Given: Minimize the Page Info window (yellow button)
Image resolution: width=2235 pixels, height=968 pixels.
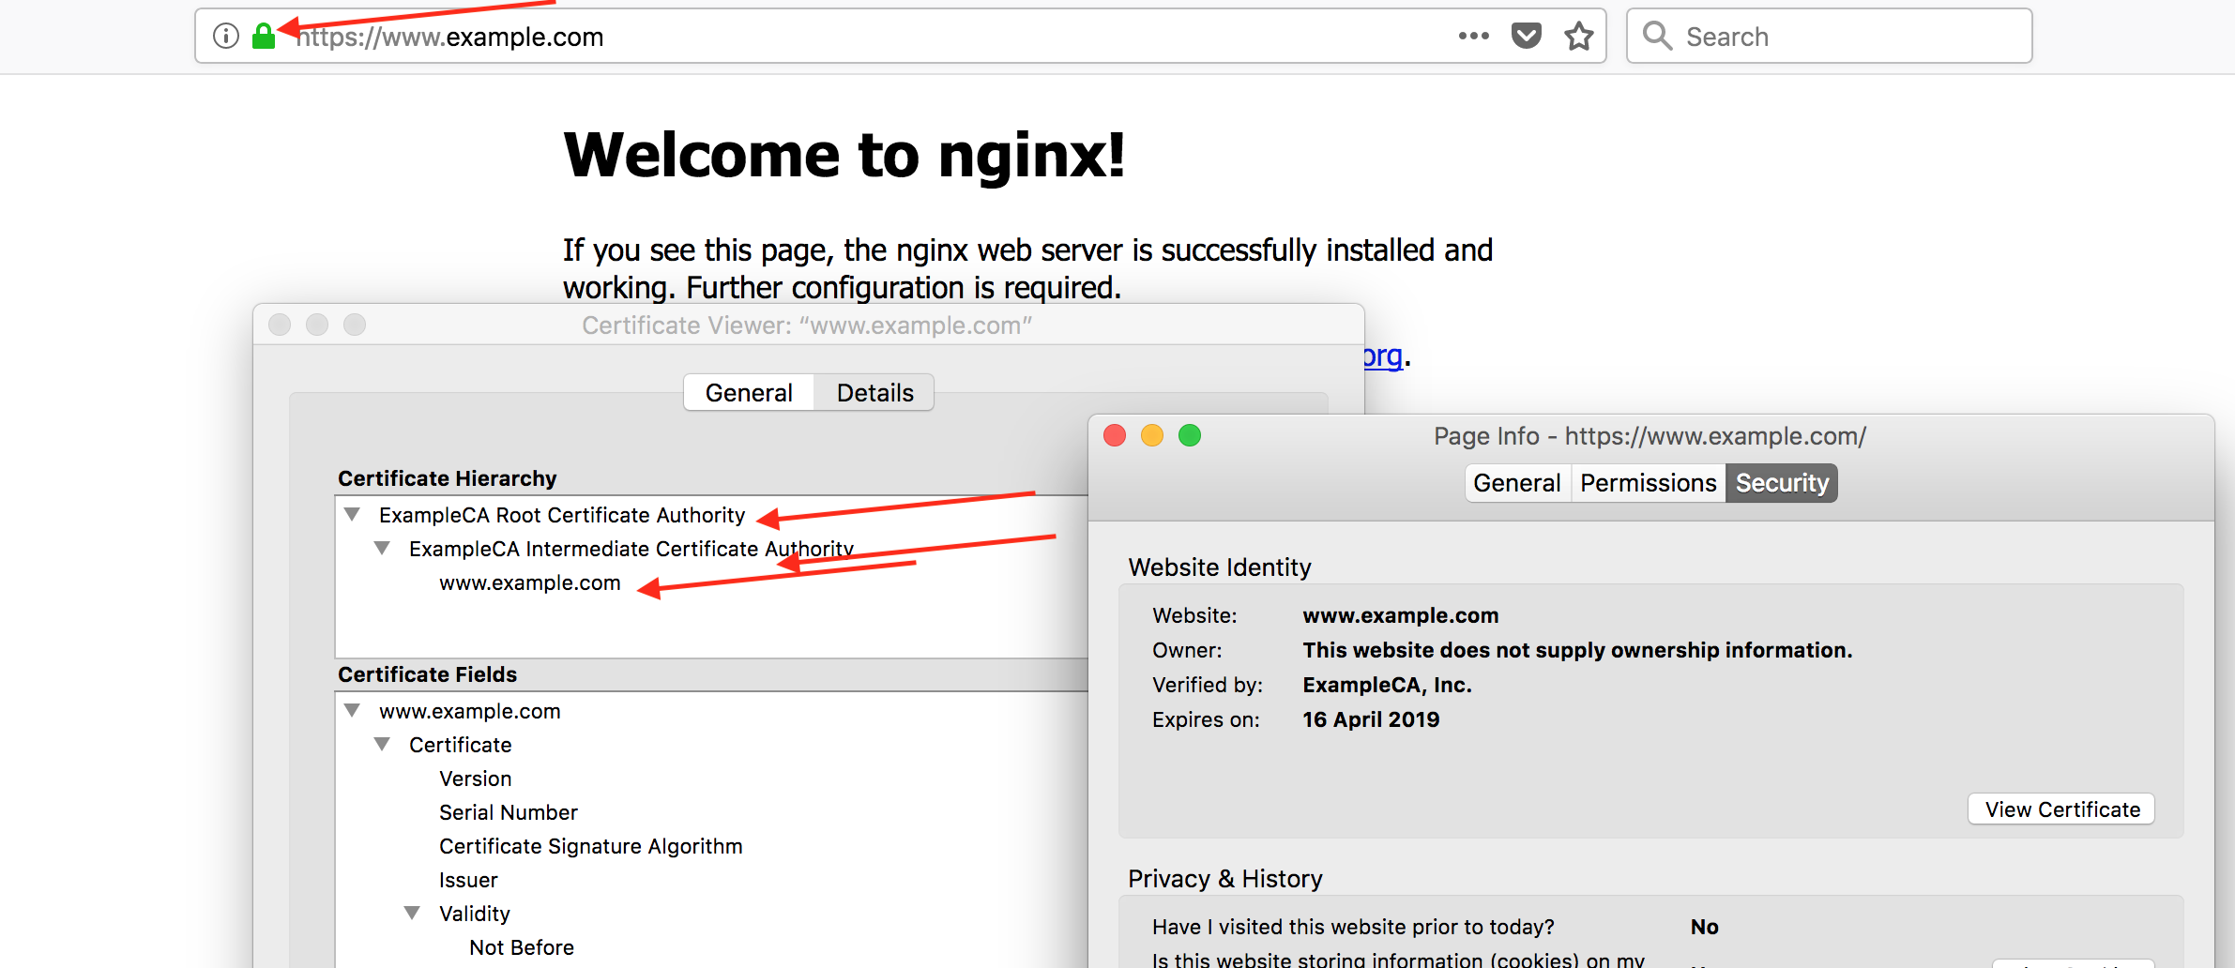Looking at the screenshot, I should pos(1152,435).
